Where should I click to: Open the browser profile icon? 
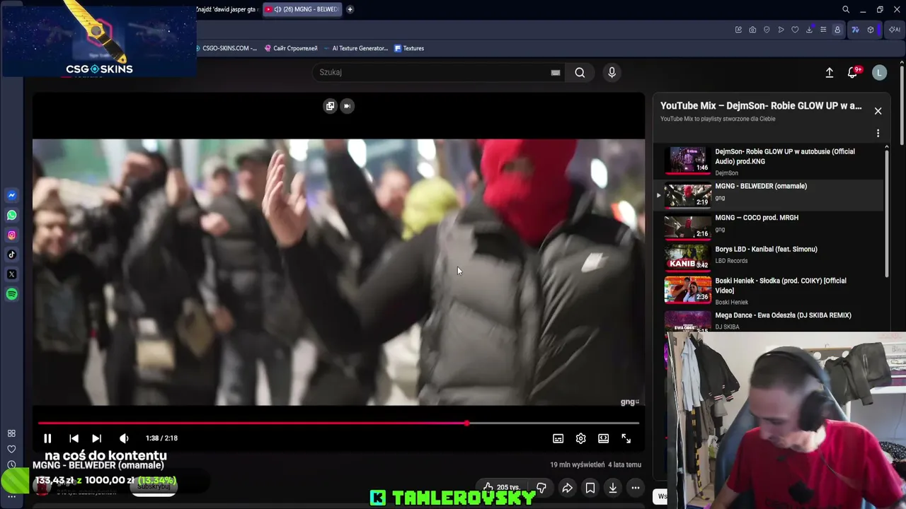(x=837, y=30)
